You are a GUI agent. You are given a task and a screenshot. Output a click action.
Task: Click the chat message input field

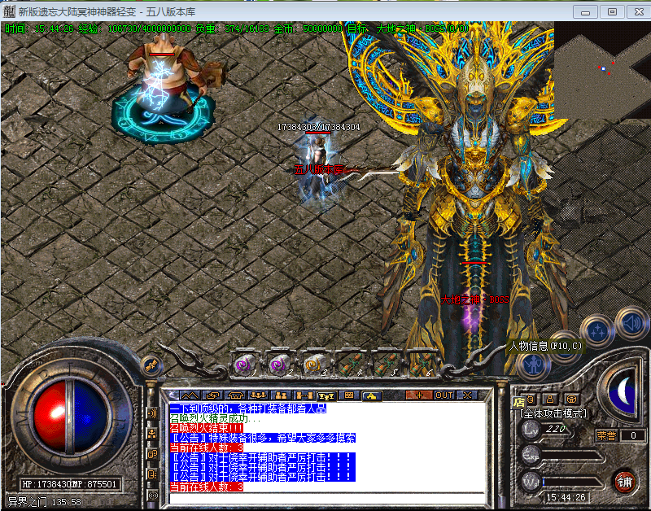click(x=327, y=498)
